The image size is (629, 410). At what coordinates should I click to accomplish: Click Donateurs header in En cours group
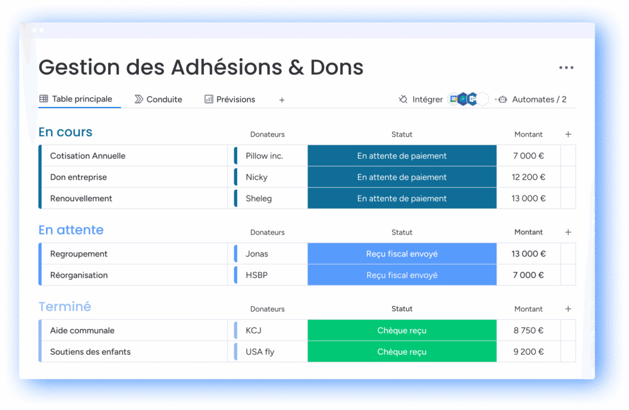pyautogui.click(x=267, y=134)
